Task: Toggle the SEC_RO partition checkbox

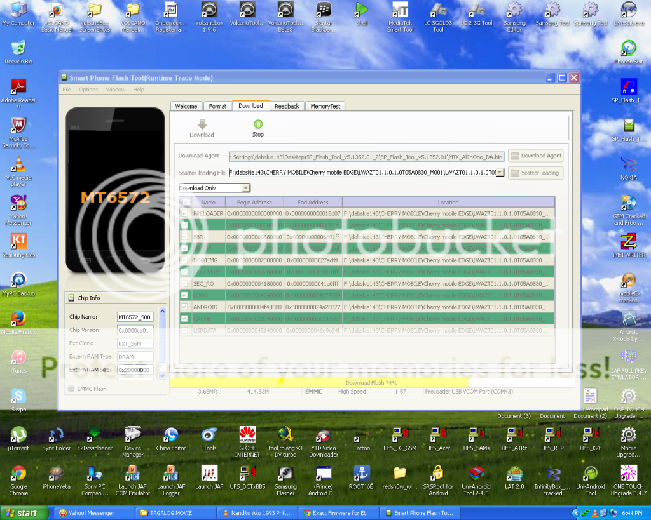Action: pos(184,283)
